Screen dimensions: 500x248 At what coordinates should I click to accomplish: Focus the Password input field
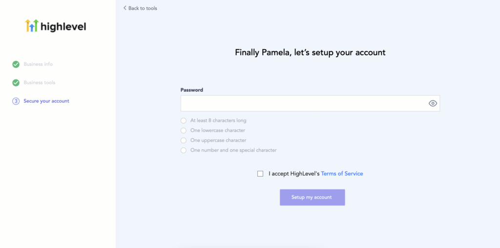303,103
